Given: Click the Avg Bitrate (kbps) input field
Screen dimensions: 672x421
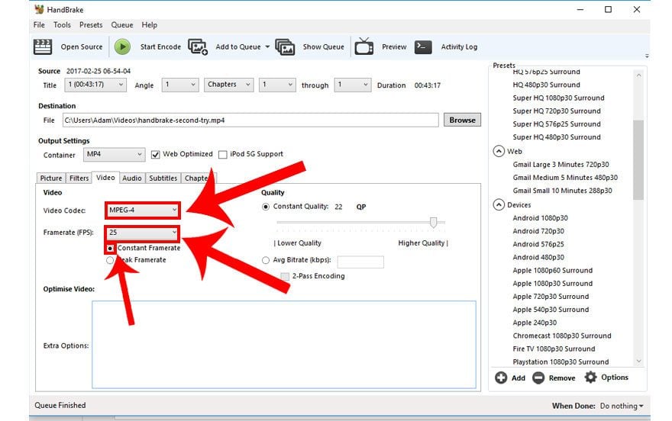Looking at the screenshot, I should click(x=360, y=262).
